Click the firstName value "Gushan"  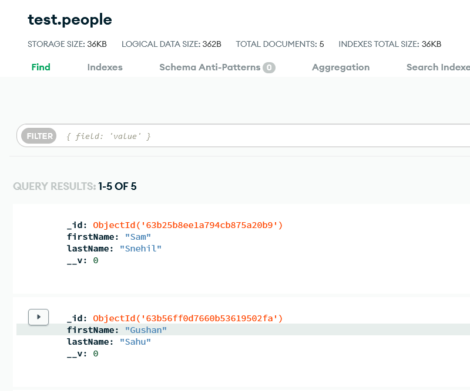146,330
